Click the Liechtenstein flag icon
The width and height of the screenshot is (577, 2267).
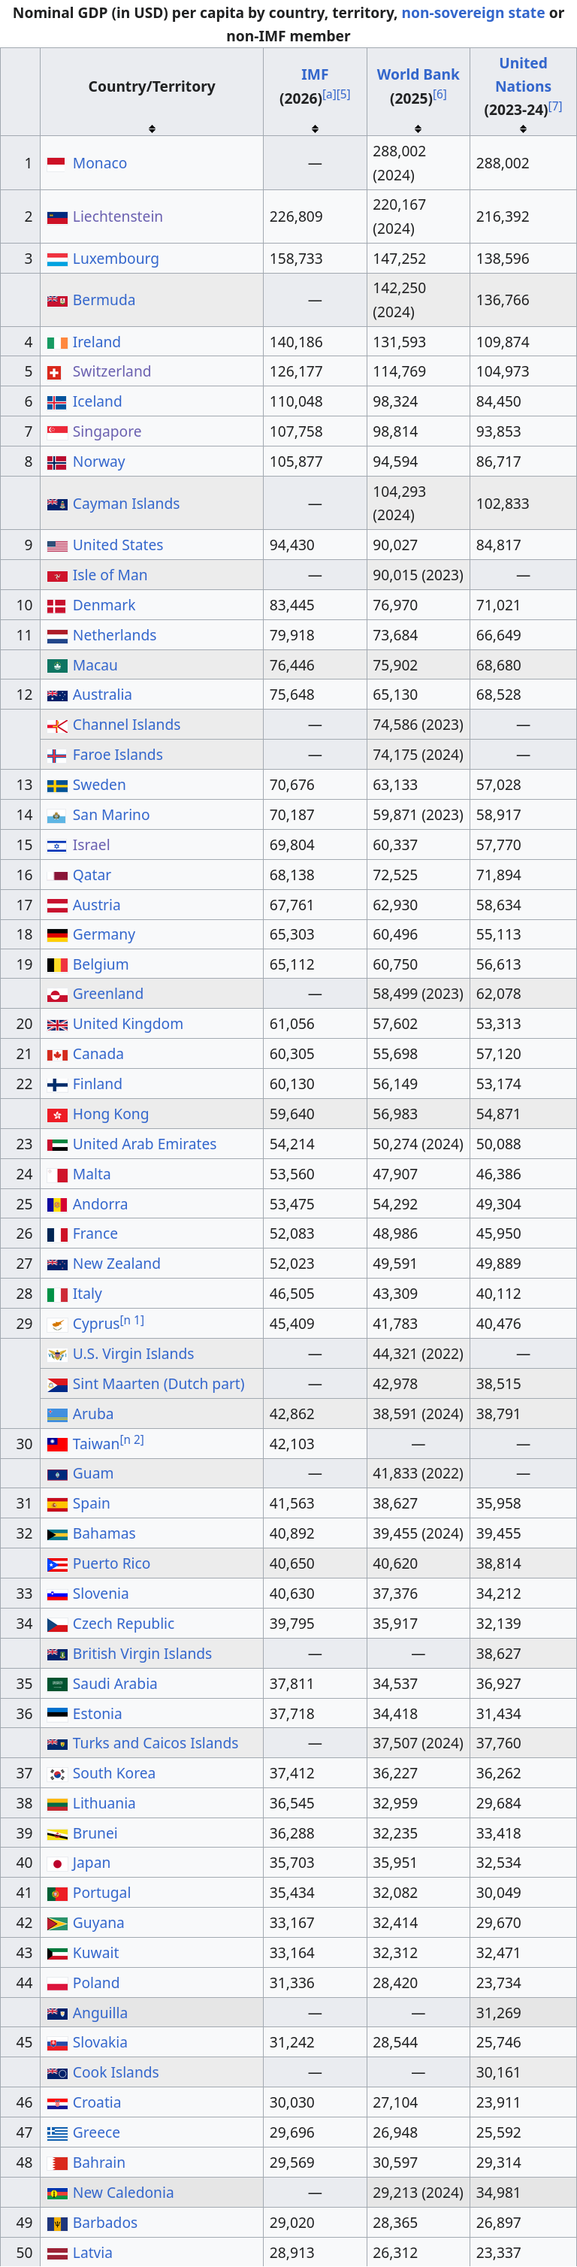pyautogui.click(x=57, y=216)
